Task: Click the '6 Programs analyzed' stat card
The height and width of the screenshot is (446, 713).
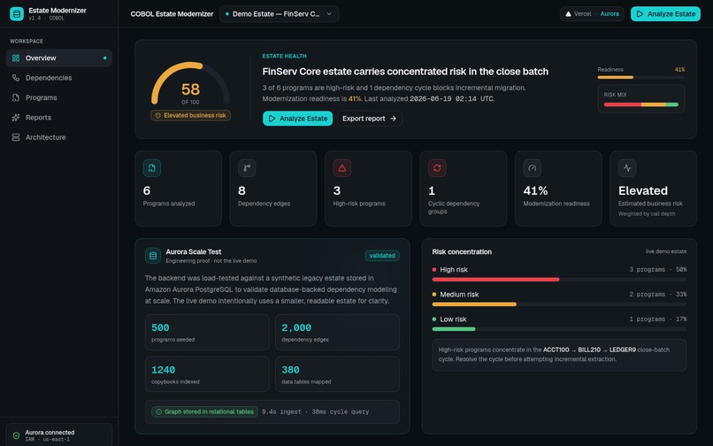Action: [x=179, y=188]
